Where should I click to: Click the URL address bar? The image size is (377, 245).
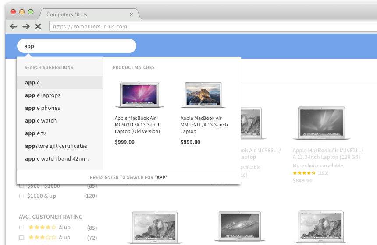click(x=210, y=27)
